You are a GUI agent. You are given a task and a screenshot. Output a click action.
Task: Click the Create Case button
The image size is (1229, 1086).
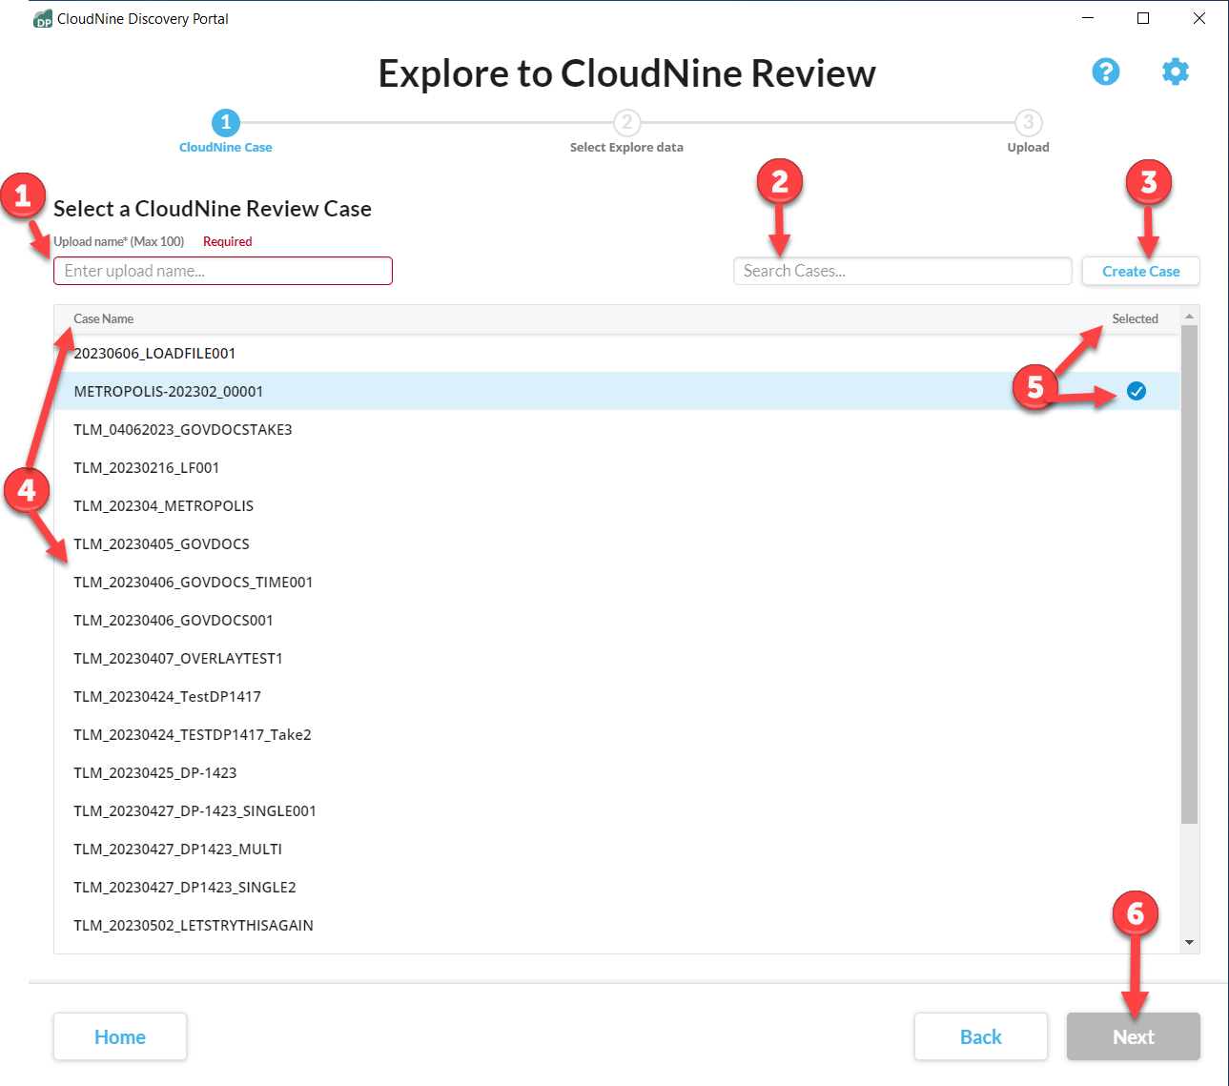point(1141,271)
